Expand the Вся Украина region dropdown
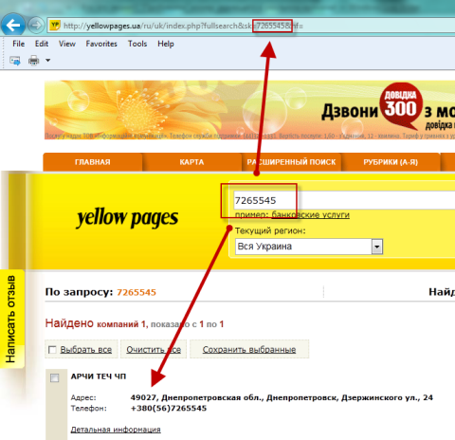 click(x=376, y=247)
